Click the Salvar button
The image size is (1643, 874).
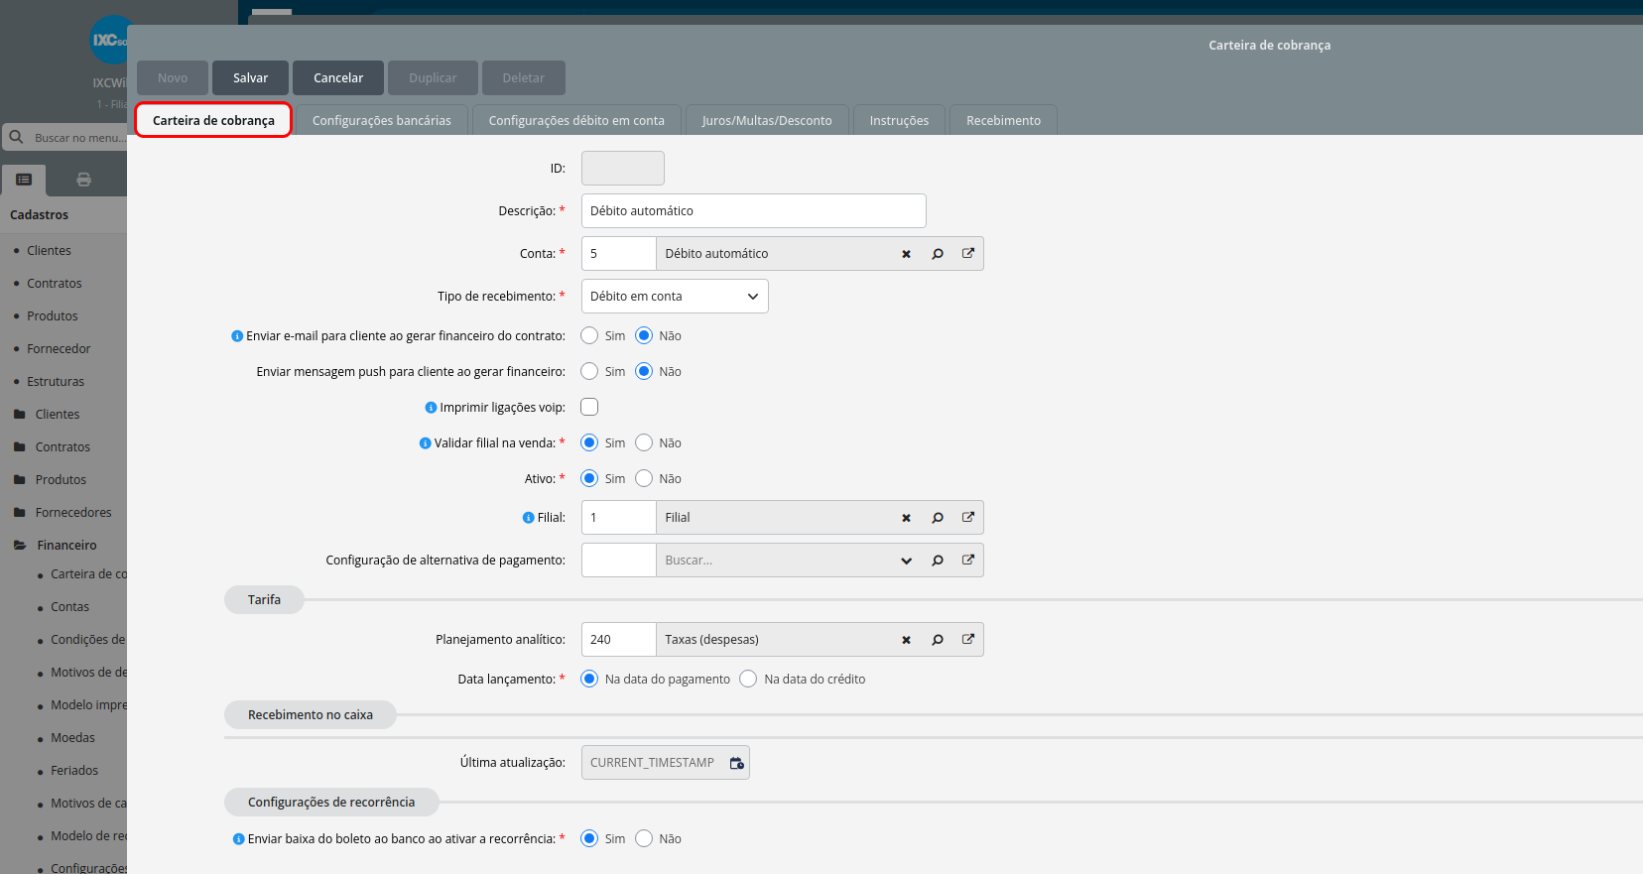250,77
